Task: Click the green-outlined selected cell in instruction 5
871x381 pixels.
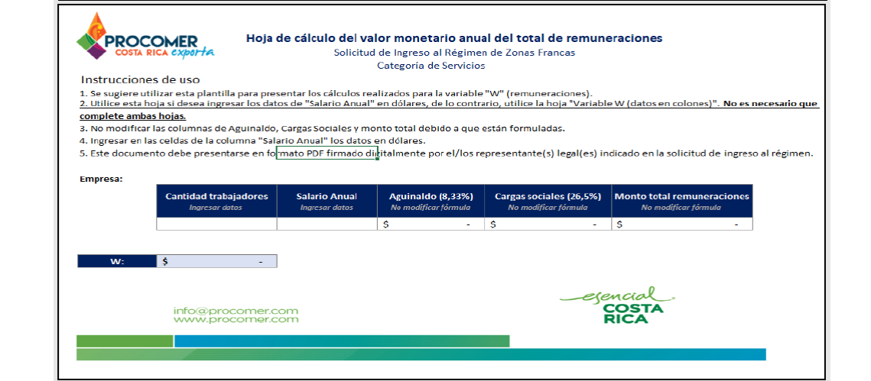Action: (x=327, y=153)
